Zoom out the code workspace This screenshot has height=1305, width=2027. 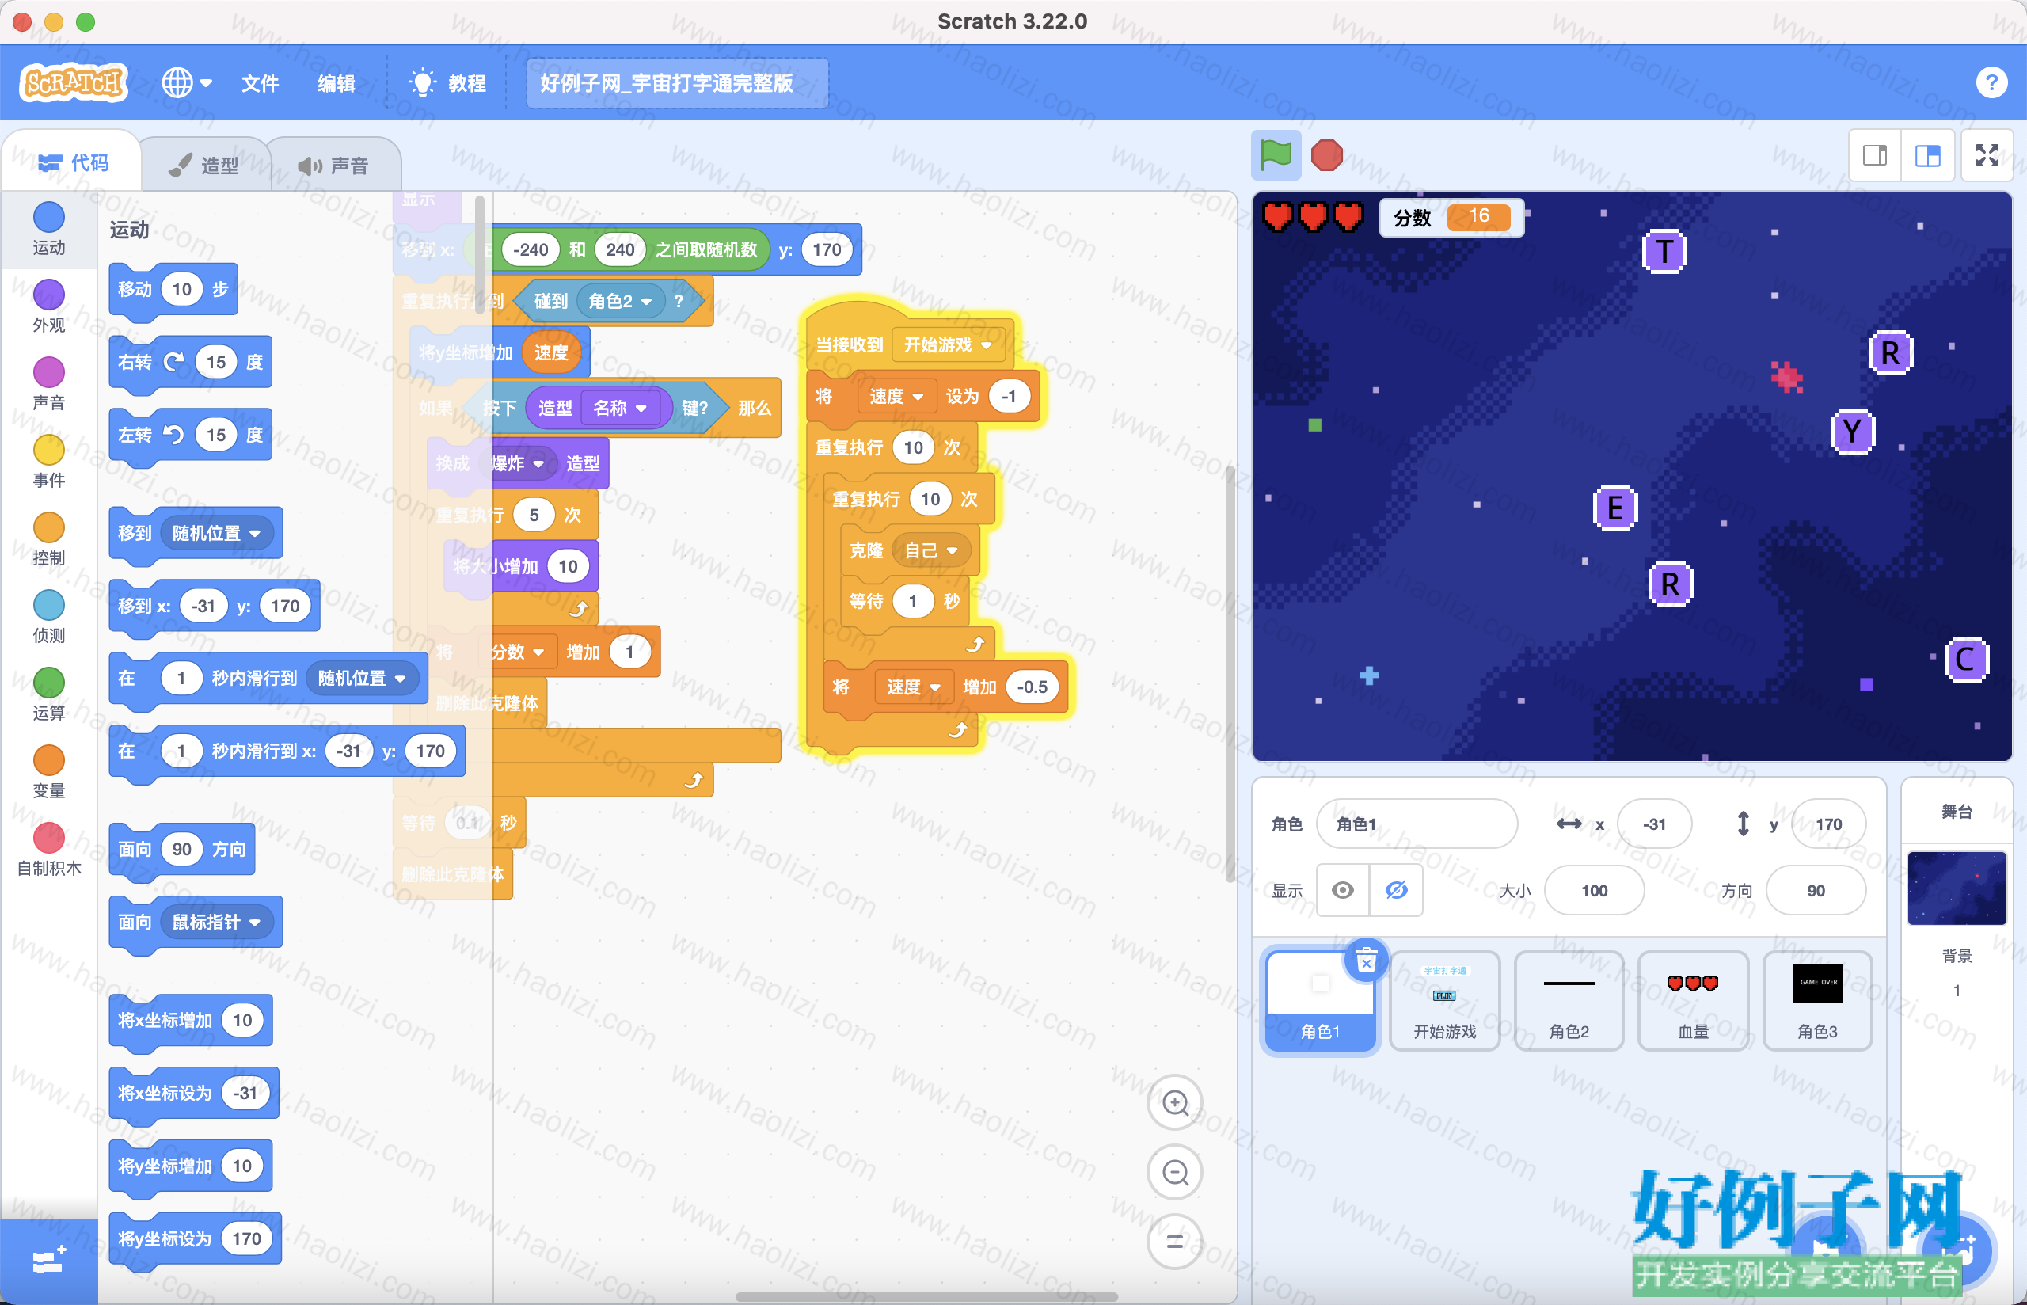[1175, 1172]
